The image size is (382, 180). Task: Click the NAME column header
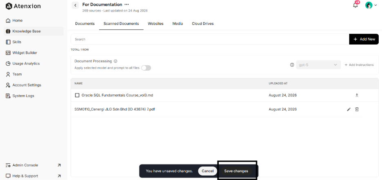pos(78,83)
